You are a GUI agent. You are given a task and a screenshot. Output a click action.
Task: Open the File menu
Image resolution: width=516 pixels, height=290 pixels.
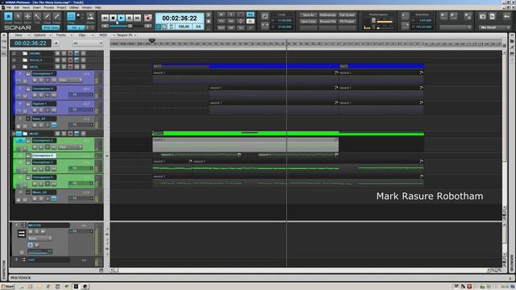(x=9, y=7)
